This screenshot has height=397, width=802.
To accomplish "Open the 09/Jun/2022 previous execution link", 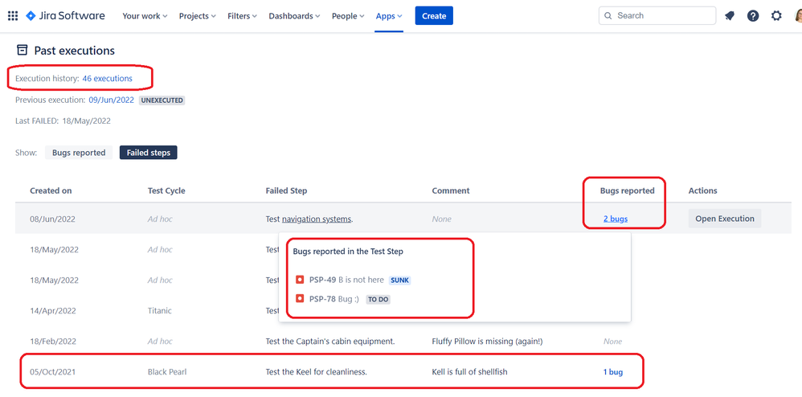I will [112, 100].
